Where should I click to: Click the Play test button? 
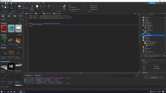pos(37,7)
